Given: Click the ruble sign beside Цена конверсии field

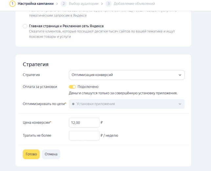Looking at the screenshot, I should point(102,122).
